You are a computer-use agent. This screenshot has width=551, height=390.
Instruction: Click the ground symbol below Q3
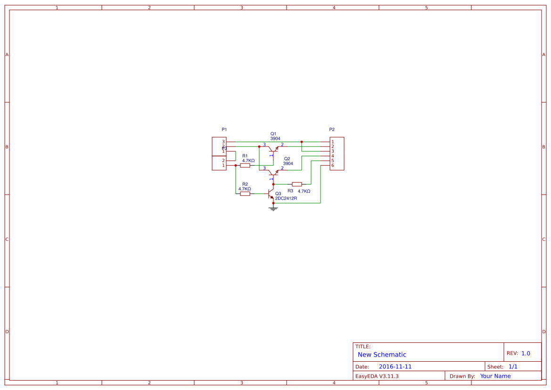point(273,208)
